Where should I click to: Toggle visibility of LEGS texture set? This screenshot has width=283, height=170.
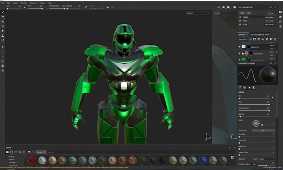pos(240,25)
